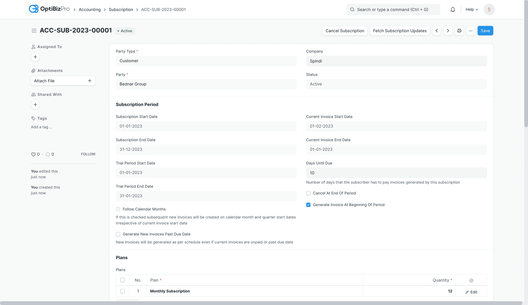Add an attachment with the plus icon

point(90,80)
